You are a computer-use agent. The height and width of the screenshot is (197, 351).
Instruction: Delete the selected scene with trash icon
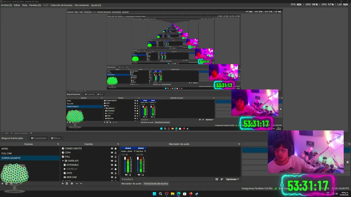tap(7, 183)
